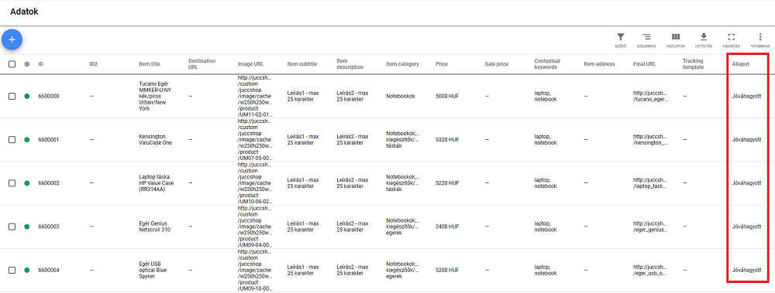Check the box for row 6600001
This screenshot has width=775, height=293.
[x=12, y=140]
